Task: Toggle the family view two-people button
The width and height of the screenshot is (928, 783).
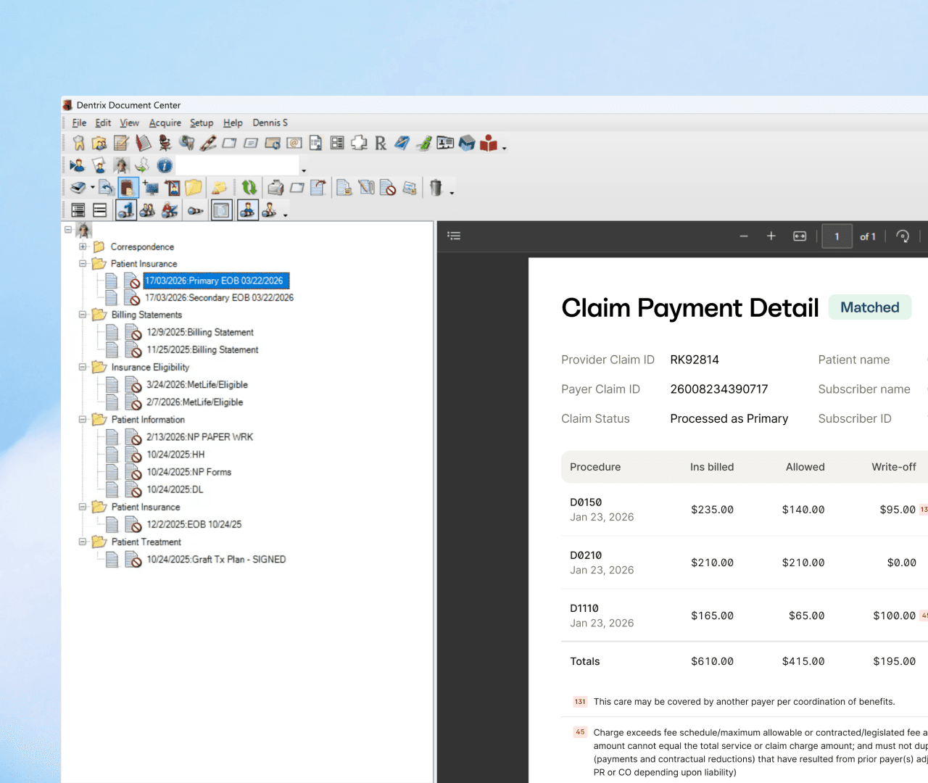Action: pos(147,210)
